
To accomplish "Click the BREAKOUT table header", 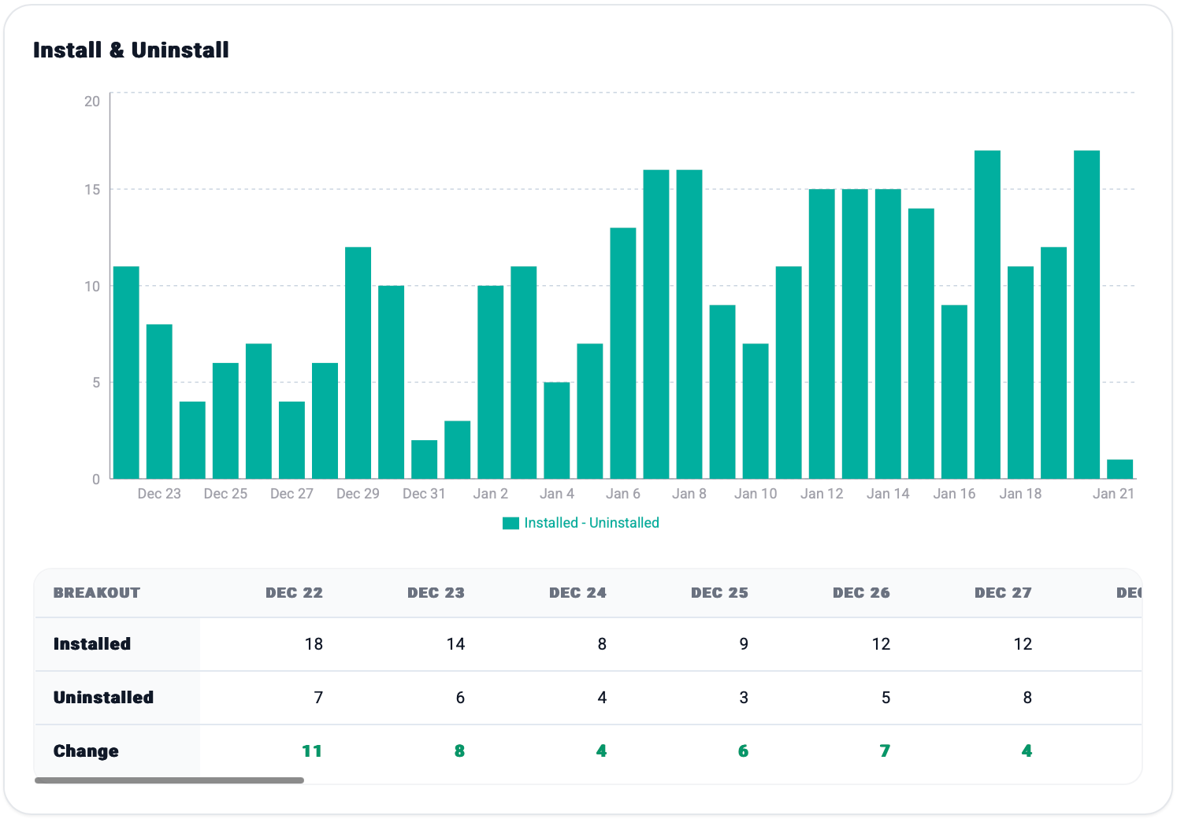I will (x=96, y=593).
